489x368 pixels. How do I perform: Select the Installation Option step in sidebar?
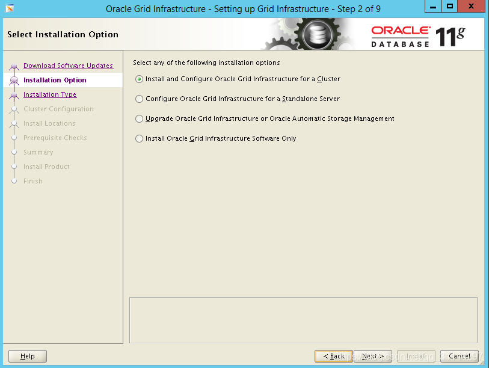click(55, 80)
